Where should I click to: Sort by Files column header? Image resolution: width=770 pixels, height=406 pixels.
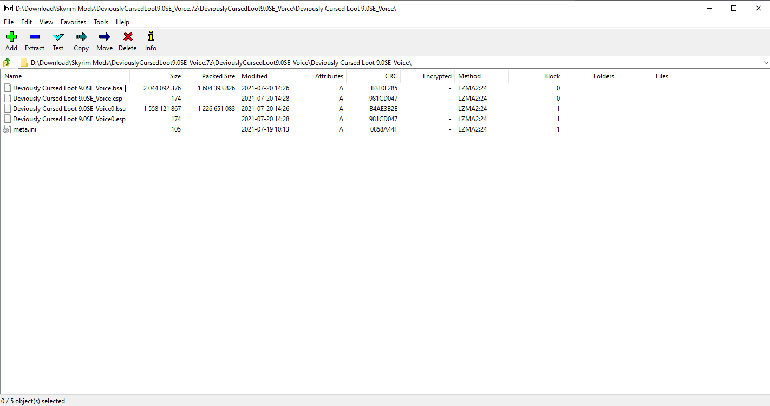point(644,76)
